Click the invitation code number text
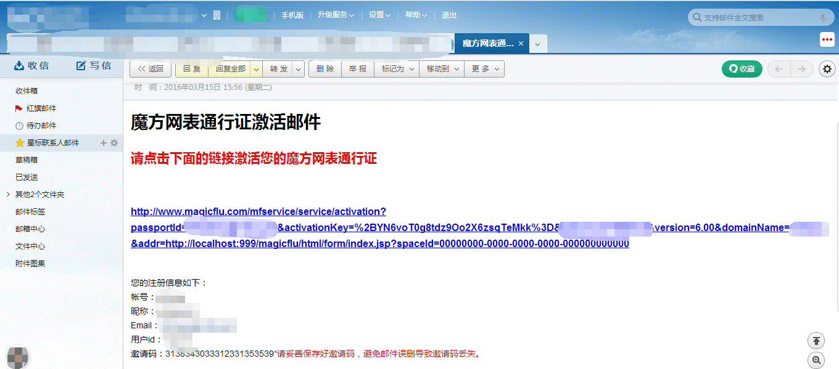 click(220, 354)
